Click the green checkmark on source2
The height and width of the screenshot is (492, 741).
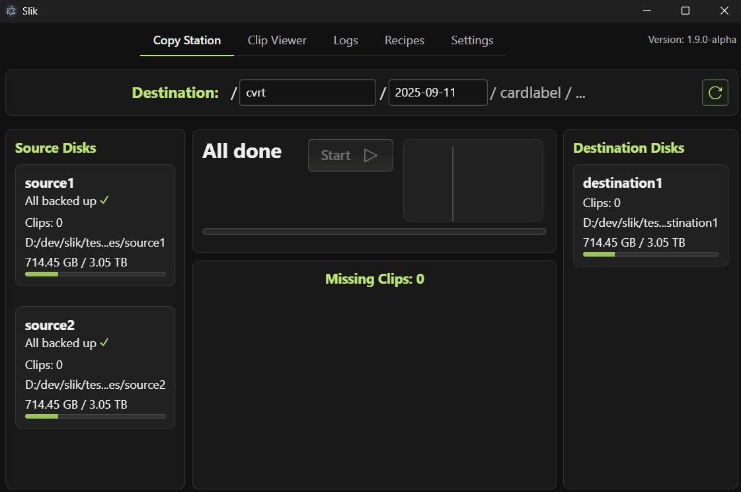point(104,343)
